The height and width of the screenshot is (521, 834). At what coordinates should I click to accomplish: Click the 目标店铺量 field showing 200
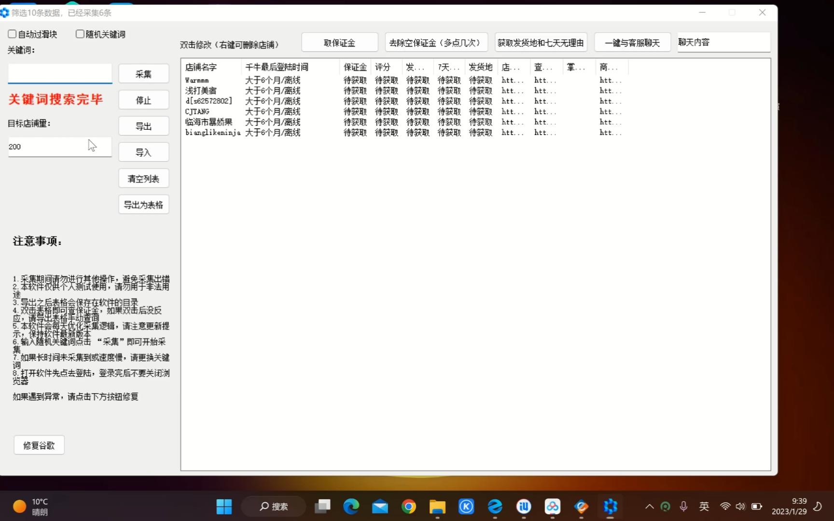click(60, 147)
